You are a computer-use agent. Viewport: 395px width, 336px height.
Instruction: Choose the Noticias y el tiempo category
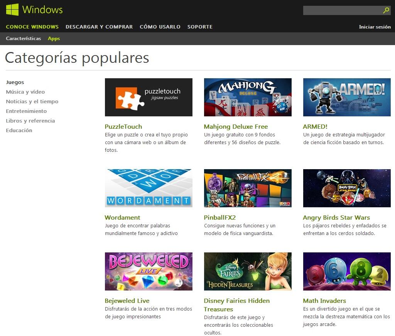pos(32,102)
